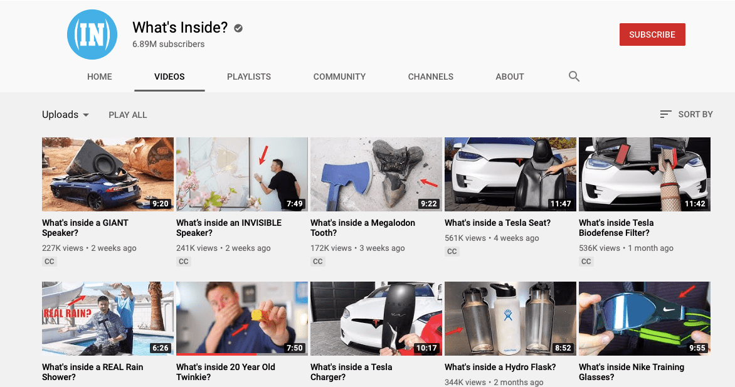735x387 pixels.
Task: Click '344K views • 2 months ago' text
Action: 494,383
